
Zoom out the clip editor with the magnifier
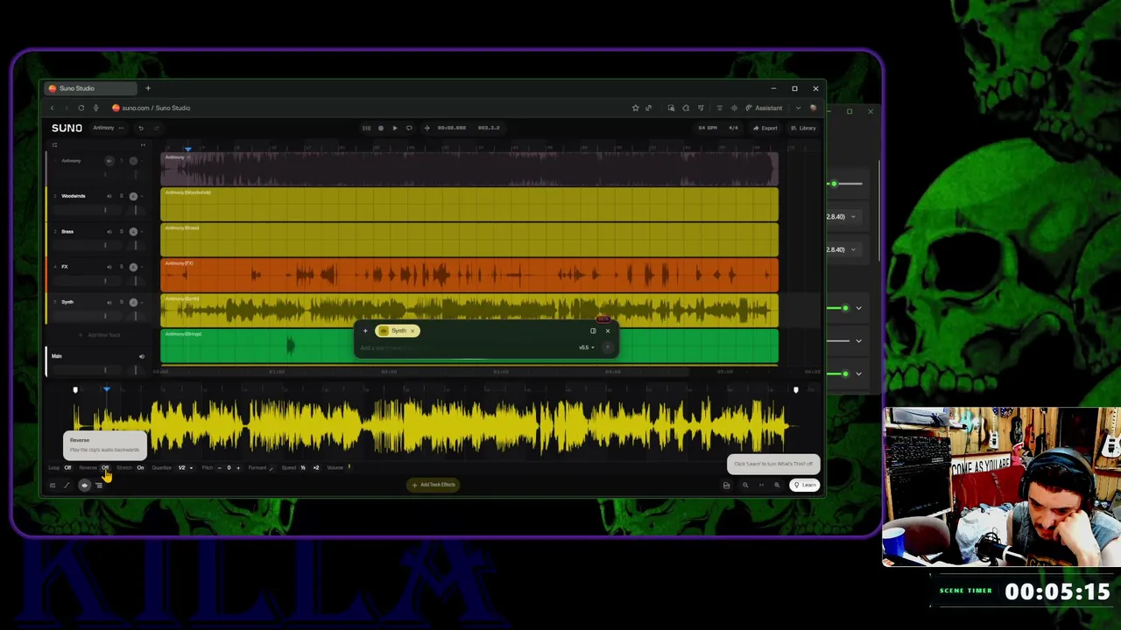pos(745,485)
